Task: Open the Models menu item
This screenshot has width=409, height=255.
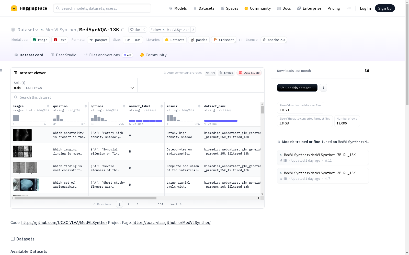Action: pyautogui.click(x=178, y=8)
